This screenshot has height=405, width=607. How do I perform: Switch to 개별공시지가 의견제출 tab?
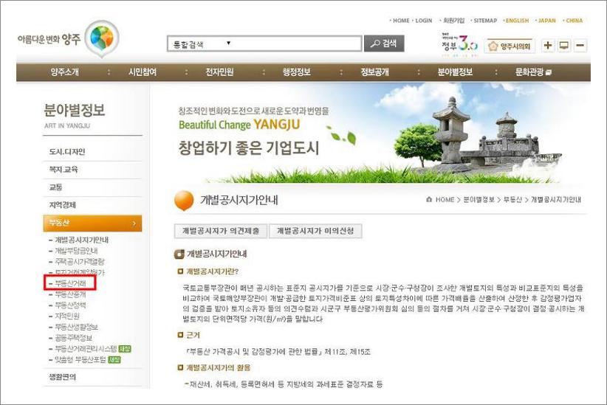221,231
